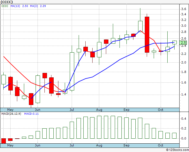
Task: Click the leftmost red MACD histogram bar
Action: coord(4,141)
